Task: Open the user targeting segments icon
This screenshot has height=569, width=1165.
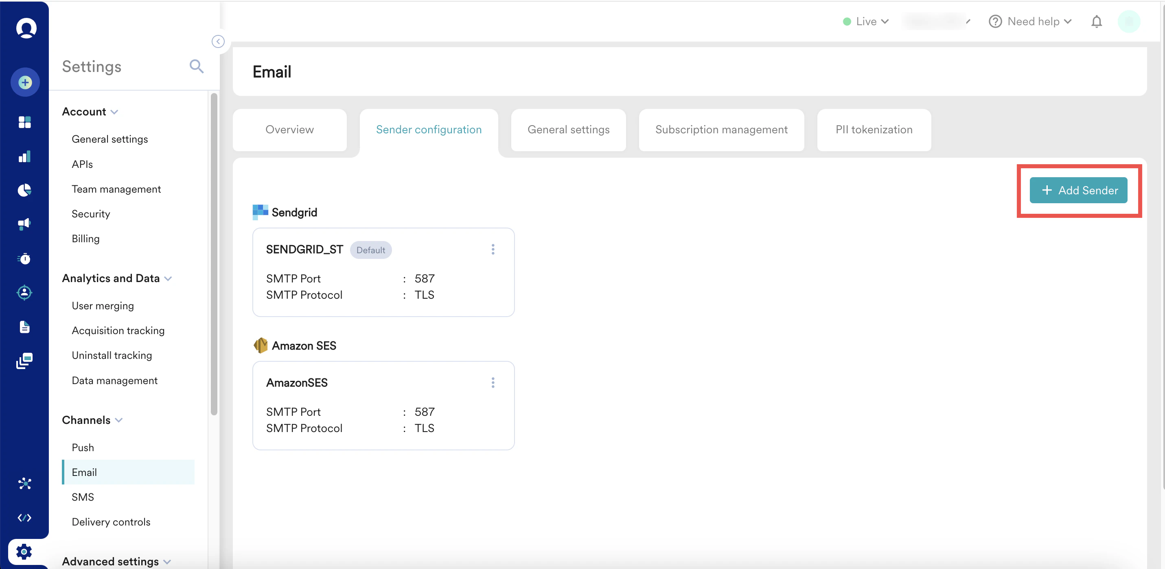Action: [x=24, y=292]
